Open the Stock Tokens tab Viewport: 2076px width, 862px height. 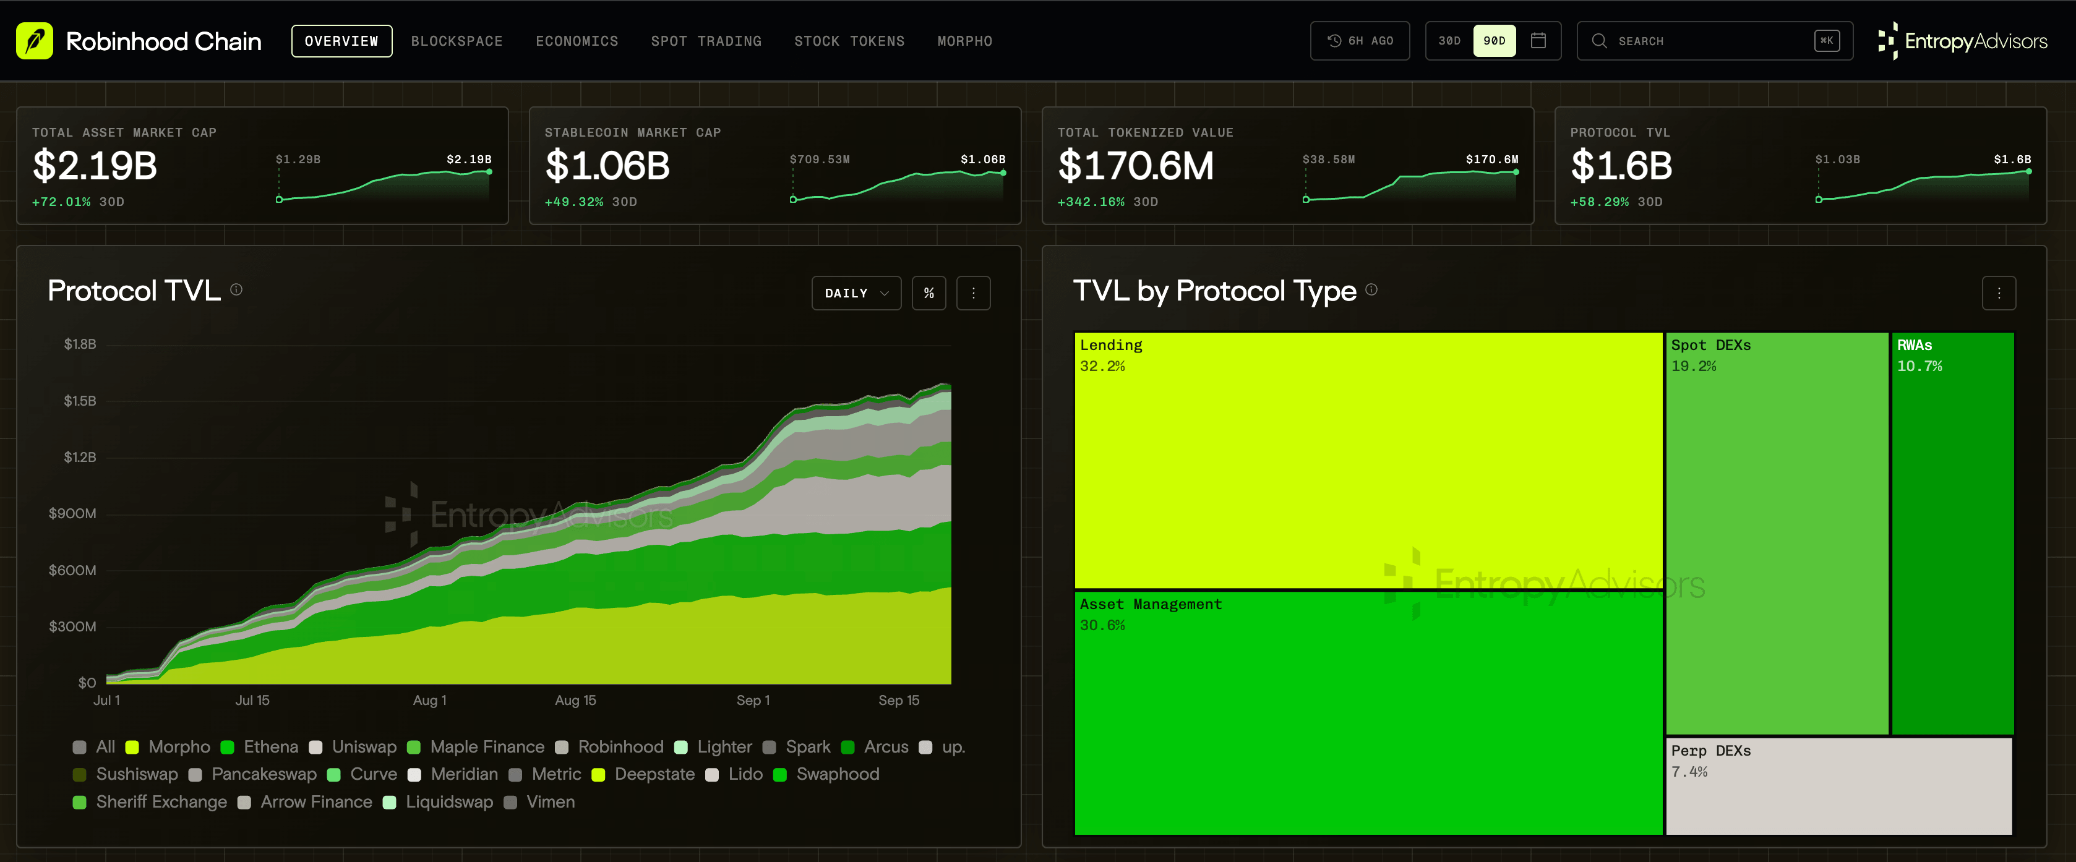849,41
